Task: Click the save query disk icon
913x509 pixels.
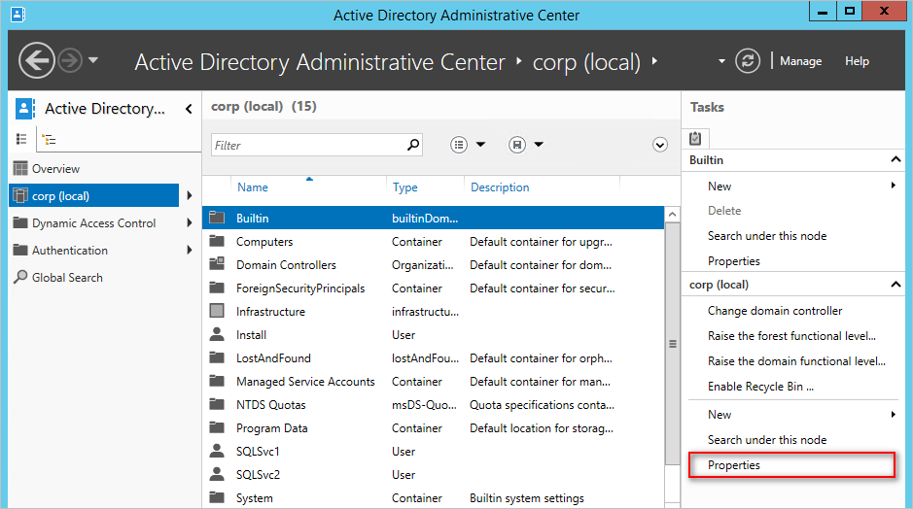Action: (517, 145)
